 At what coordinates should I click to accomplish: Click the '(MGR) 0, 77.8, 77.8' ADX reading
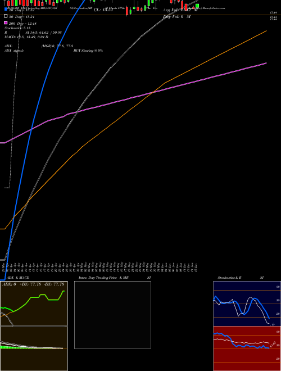click(x=57, y=46)
